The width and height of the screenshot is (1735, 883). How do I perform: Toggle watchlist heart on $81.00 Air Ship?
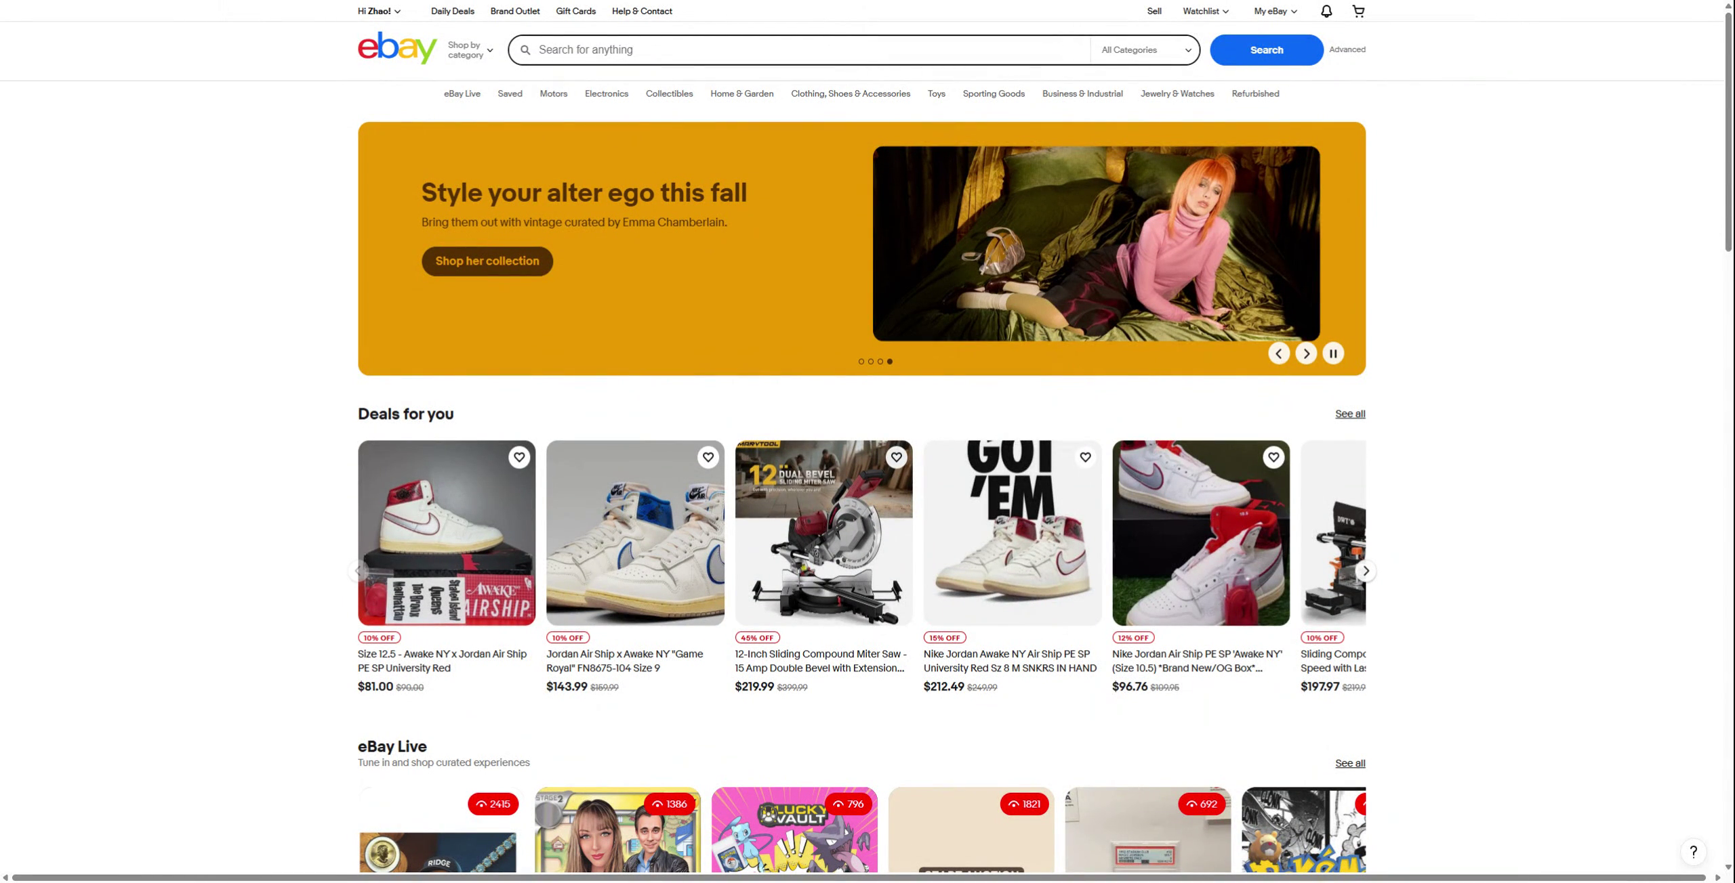519,458
